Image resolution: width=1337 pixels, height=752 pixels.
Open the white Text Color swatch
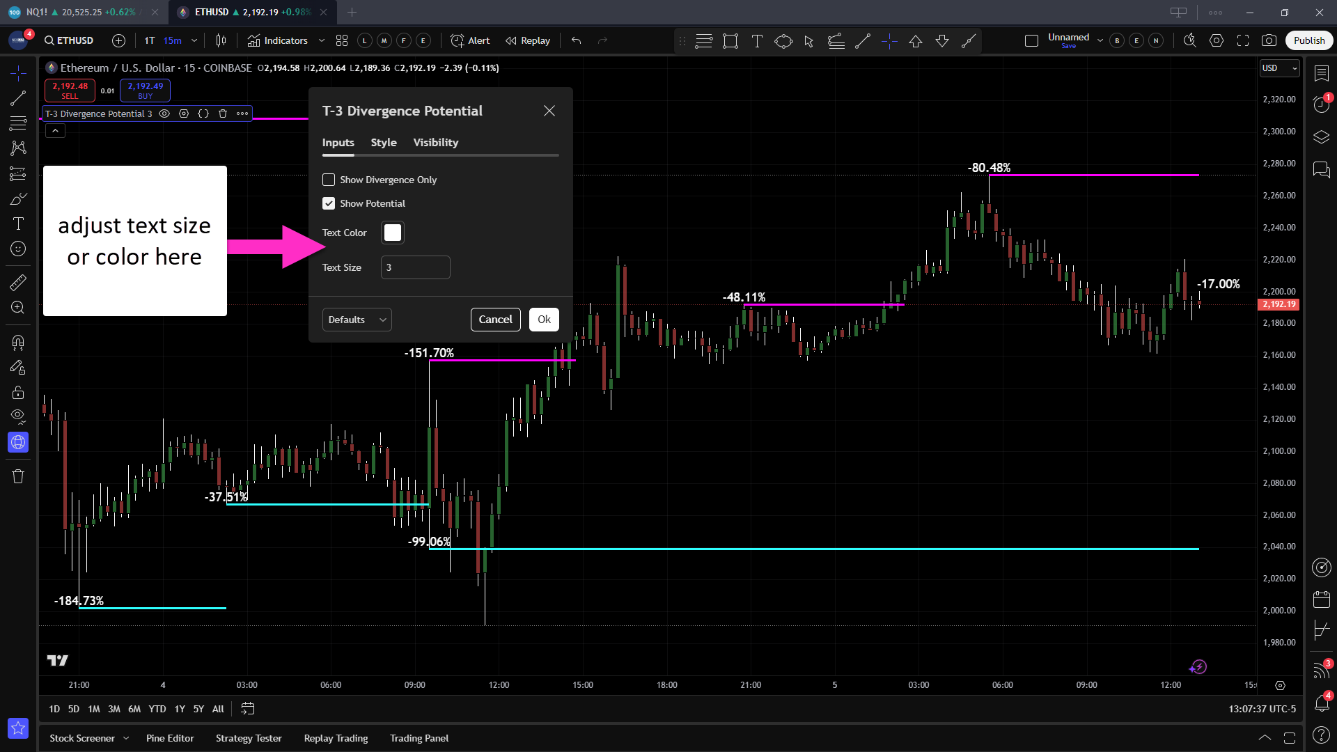[393, 233]
